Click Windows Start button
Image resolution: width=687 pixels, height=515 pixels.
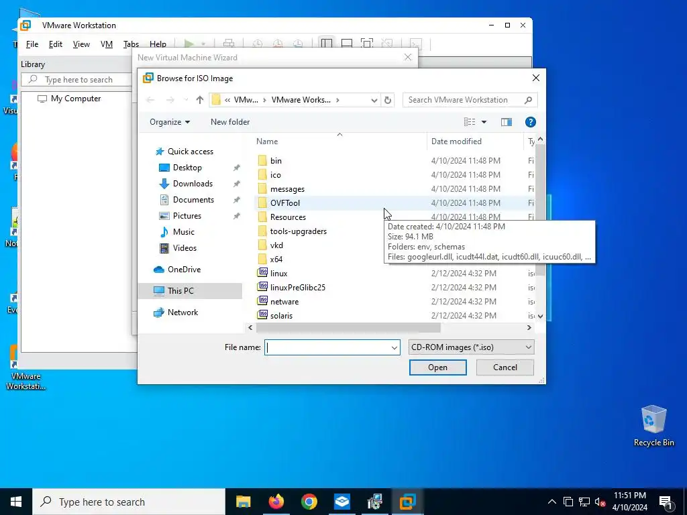click(16, 502)
